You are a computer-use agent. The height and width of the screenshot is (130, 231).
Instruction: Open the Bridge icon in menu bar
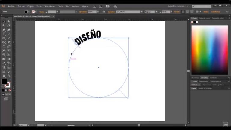point(94,6)
